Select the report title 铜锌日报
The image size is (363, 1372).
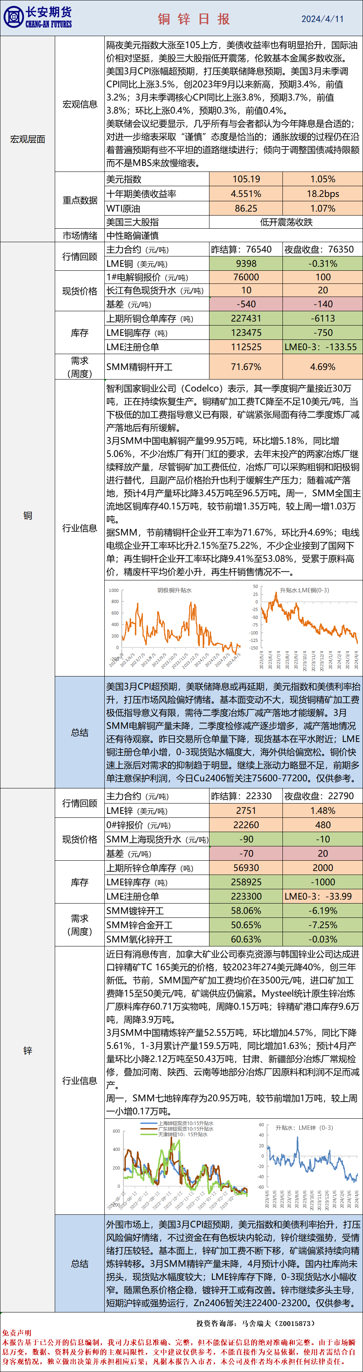pos(194,19)
